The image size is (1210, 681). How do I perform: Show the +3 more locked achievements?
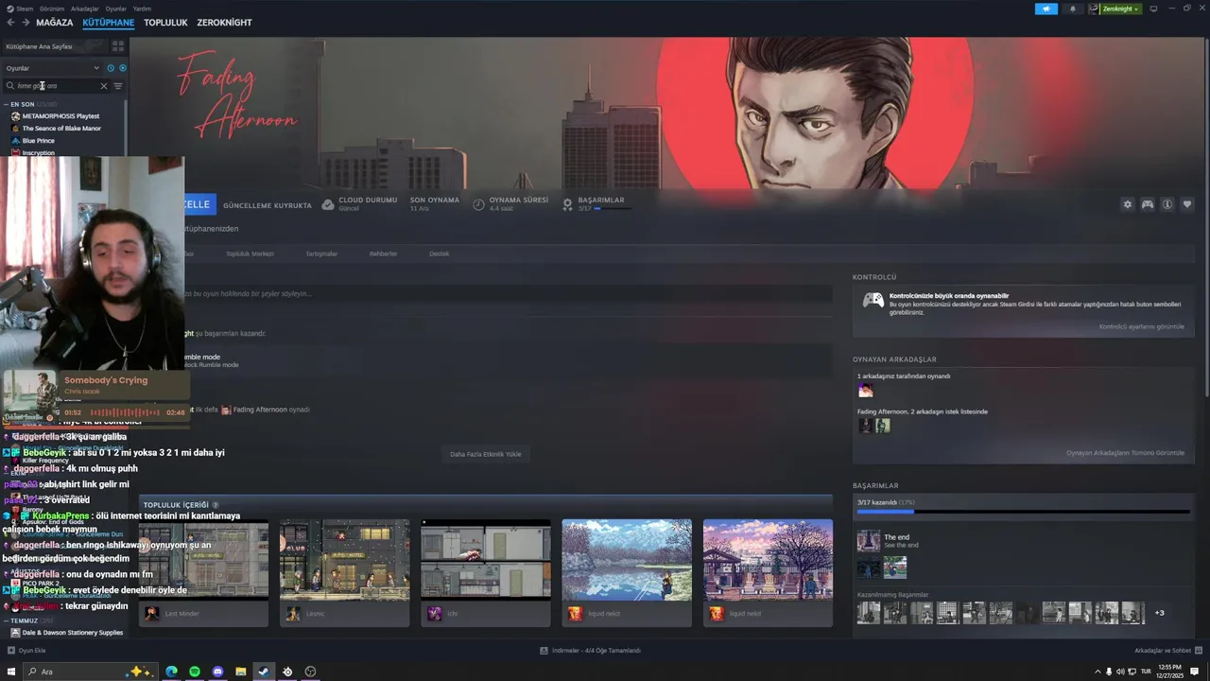pyautogui.click(x=1159, y=613)
